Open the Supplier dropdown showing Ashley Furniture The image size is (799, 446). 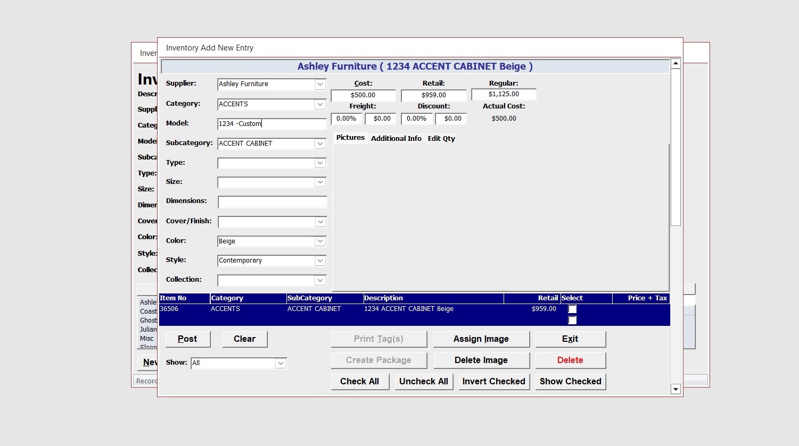pyautogui.click(x=320, y=84)
